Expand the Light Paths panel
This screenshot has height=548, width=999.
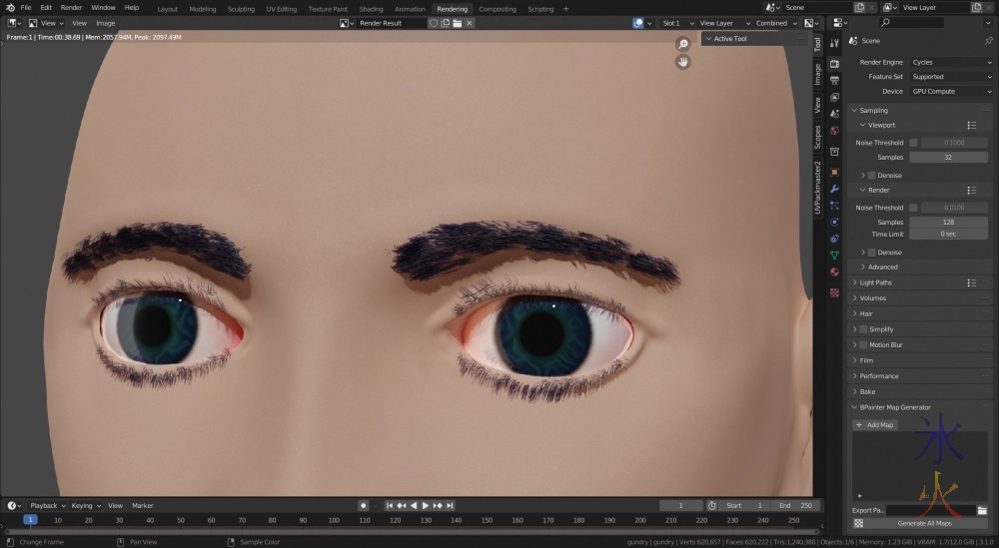pos(875,282)
